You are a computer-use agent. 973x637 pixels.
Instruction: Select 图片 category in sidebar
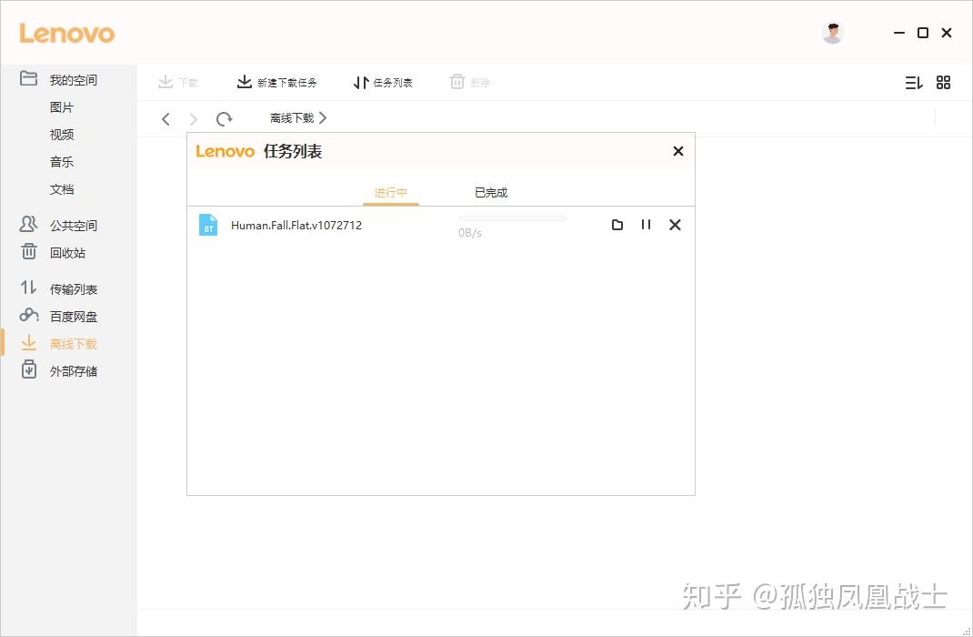coord(62,107)
